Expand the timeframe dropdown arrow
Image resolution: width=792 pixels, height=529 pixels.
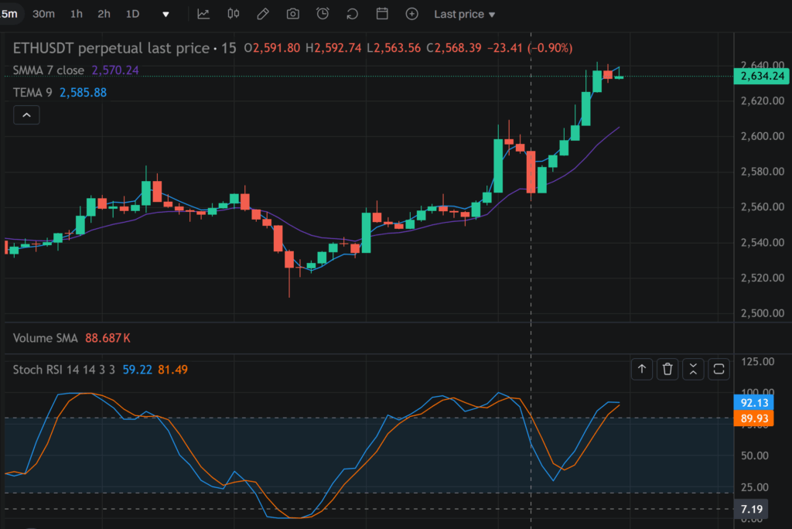coord(166,14)
